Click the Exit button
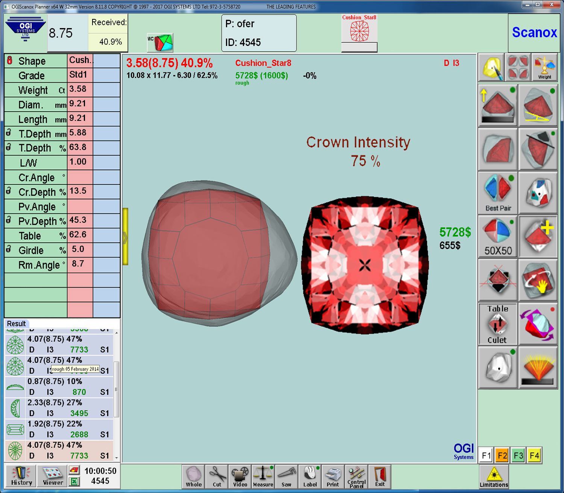 (x=380, y=476)
